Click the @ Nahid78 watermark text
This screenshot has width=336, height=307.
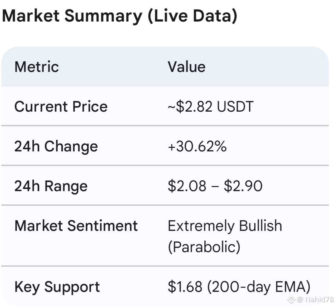click(315, 299)
